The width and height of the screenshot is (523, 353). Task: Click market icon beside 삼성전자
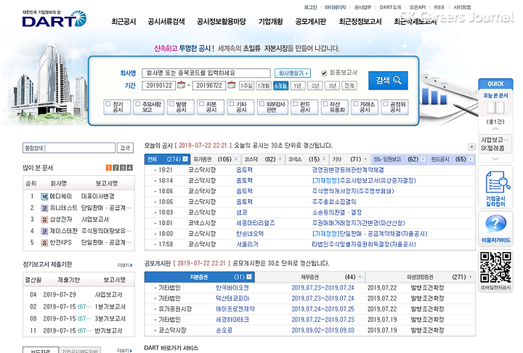(x=44, y=219)
